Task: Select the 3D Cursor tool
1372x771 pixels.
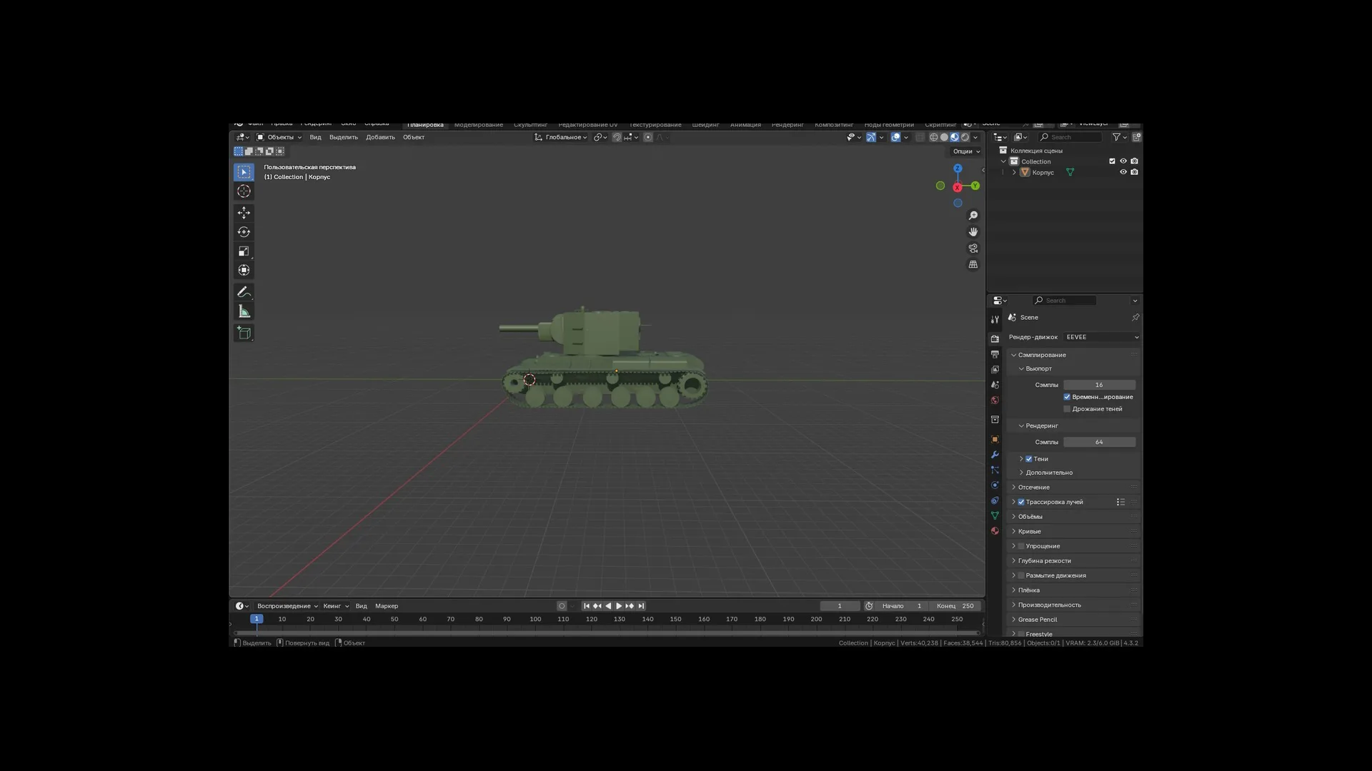Action: click(x=244, y=191)
